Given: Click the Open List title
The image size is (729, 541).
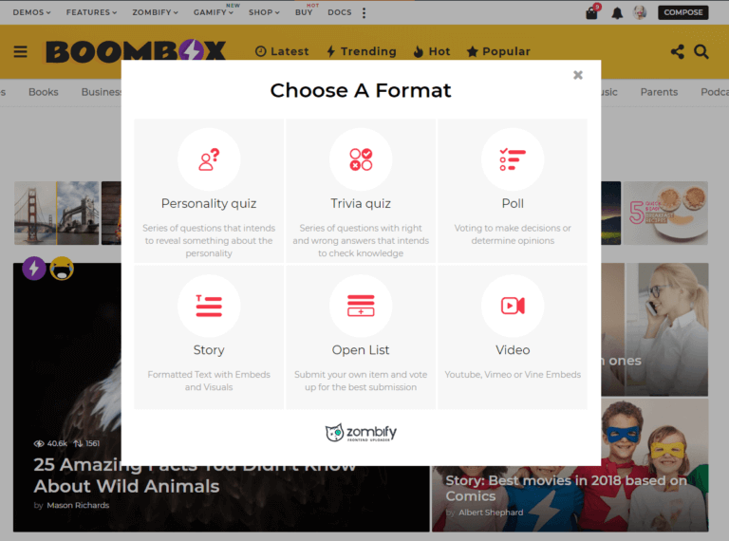Looking at the screenshot, I should pos(361,350).
